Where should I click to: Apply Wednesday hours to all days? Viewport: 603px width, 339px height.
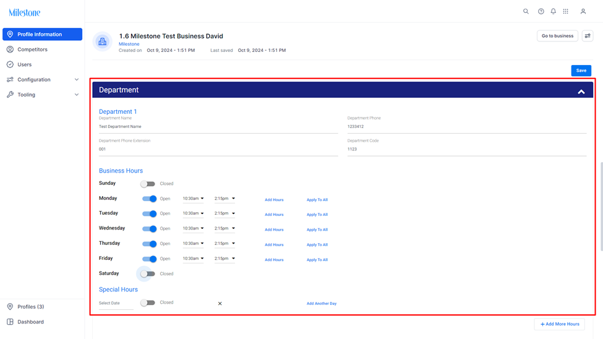tap(317, 230)
